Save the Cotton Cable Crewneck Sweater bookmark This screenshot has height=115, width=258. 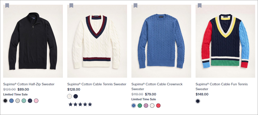135,5
